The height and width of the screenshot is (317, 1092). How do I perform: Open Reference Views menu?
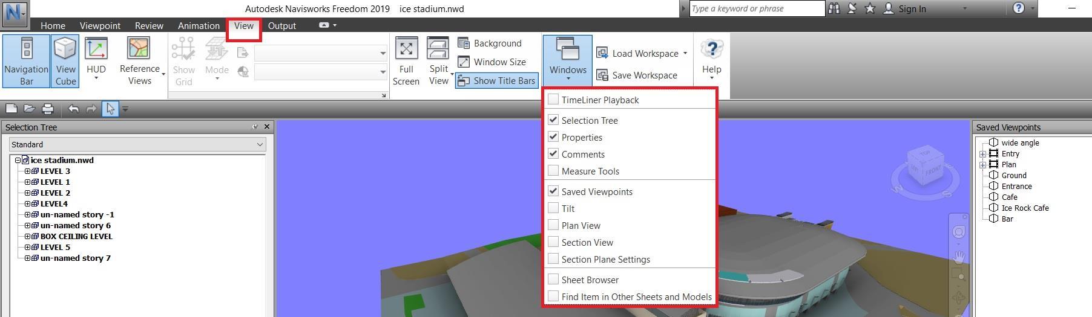point(142,61)
